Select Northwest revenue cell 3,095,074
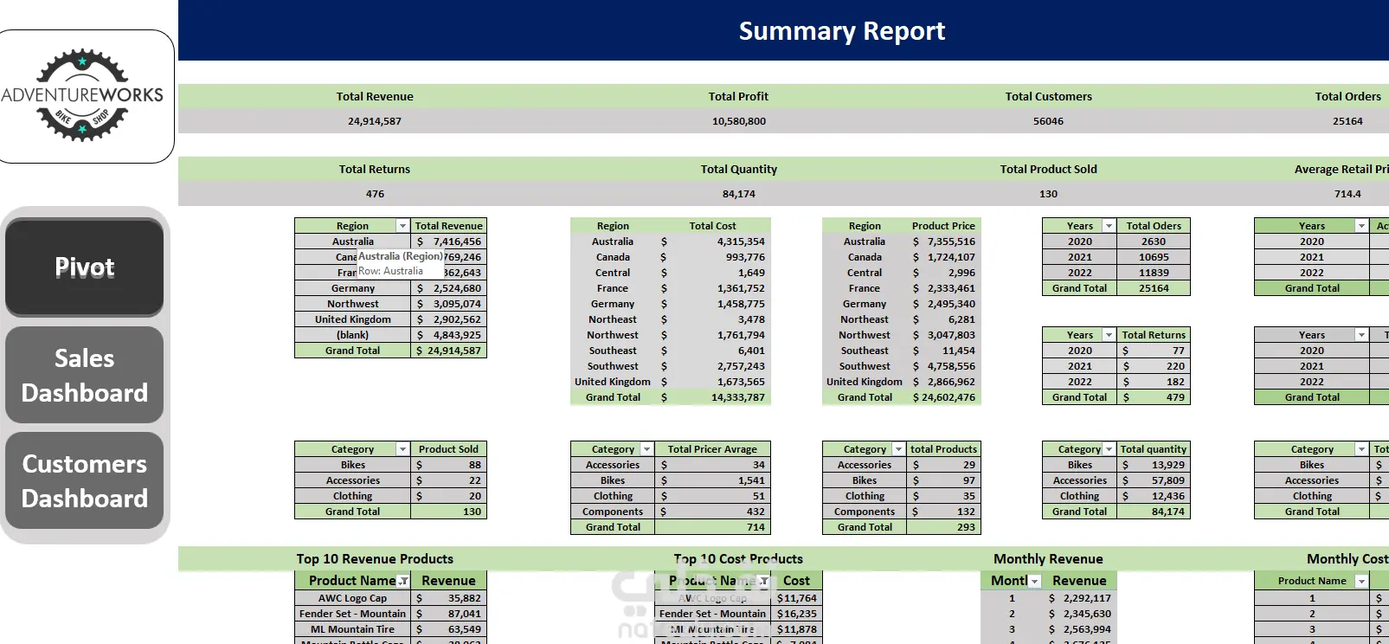Viewport: 1389px width, 644px height. [x=448, y=304]
